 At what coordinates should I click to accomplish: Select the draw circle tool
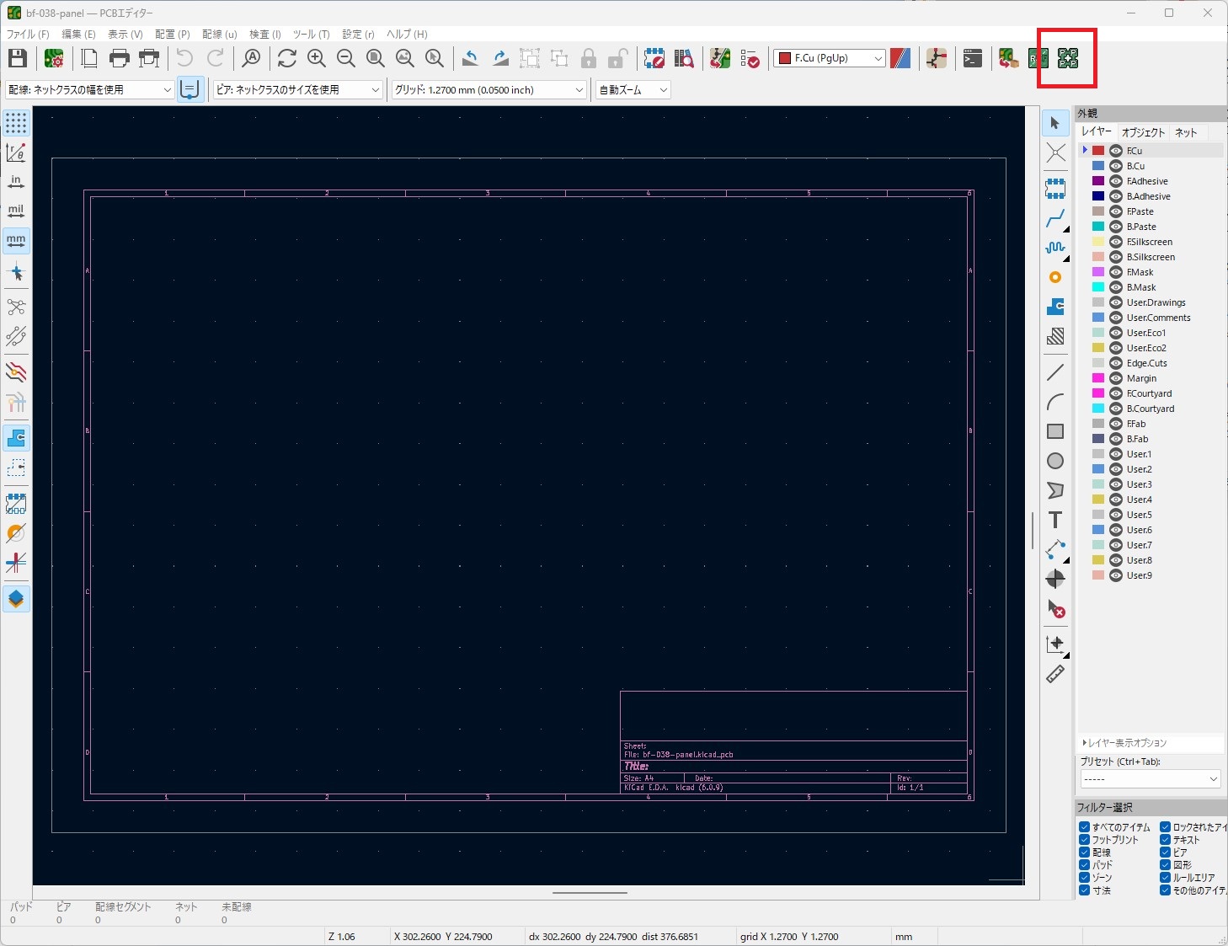click(1055, 461)
